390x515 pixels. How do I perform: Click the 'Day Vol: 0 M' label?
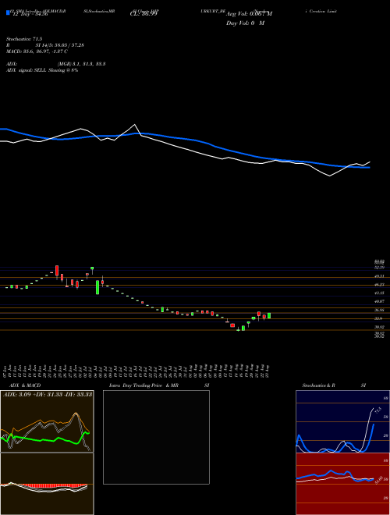(245, 23)
